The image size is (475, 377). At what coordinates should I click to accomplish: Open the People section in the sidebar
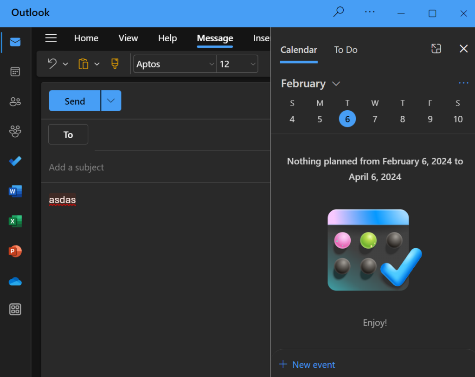point(15,101)
